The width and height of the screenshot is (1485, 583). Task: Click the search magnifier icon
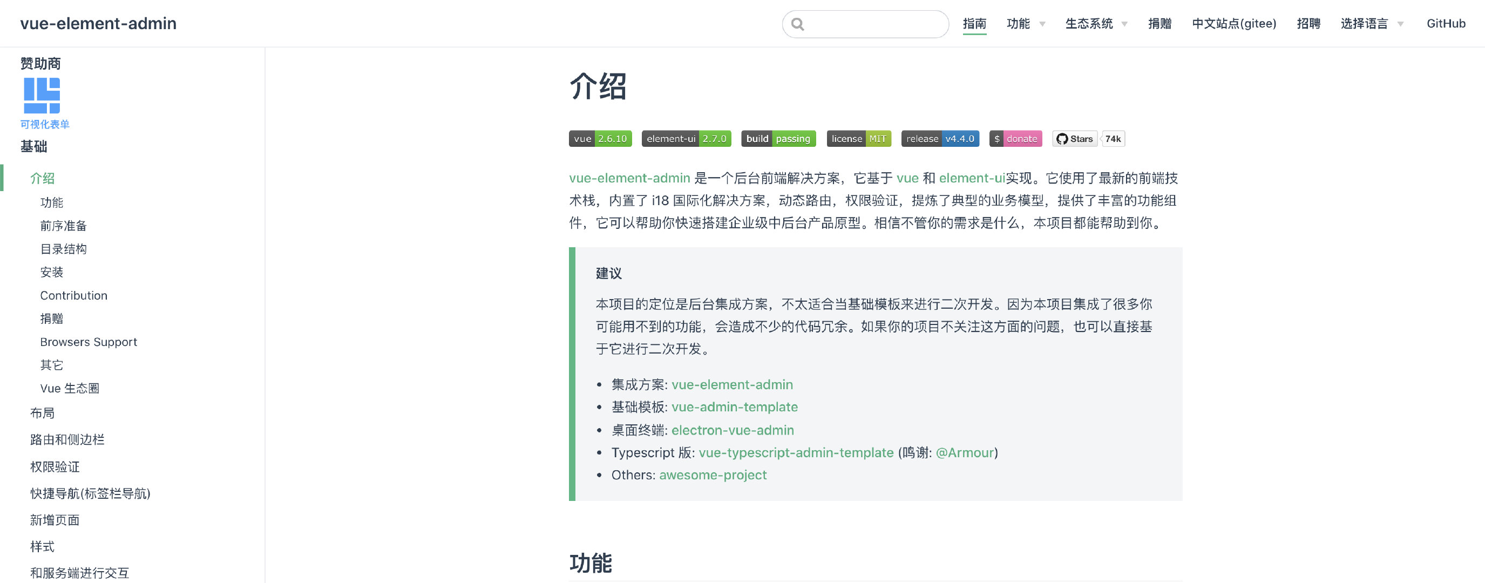pos(798,24)
